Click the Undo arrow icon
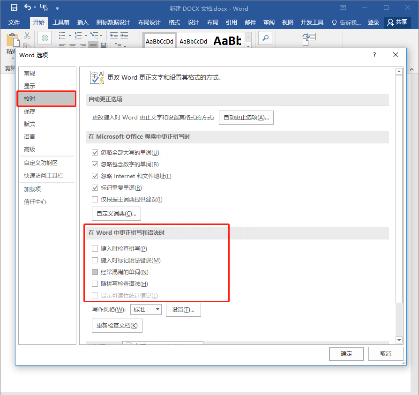This screenshot has height=395, width=419. [x=28, y=7]
